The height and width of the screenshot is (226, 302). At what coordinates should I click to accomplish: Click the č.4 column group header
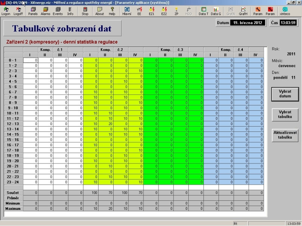(241, 50)
